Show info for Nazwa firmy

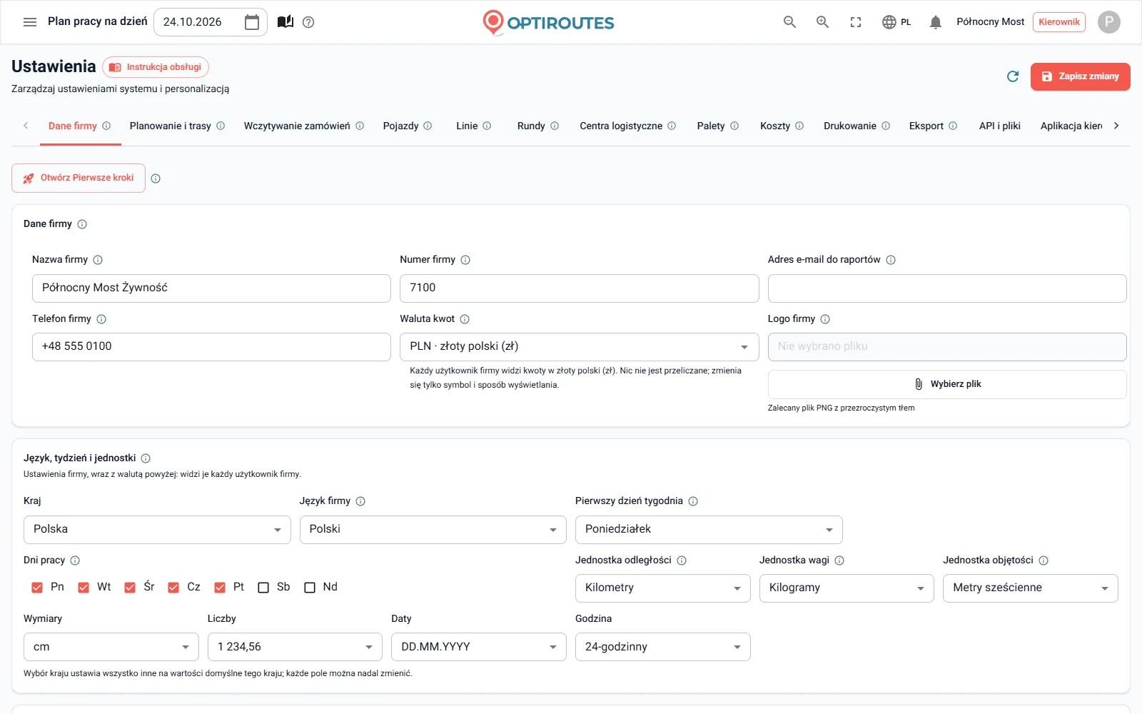98,260
